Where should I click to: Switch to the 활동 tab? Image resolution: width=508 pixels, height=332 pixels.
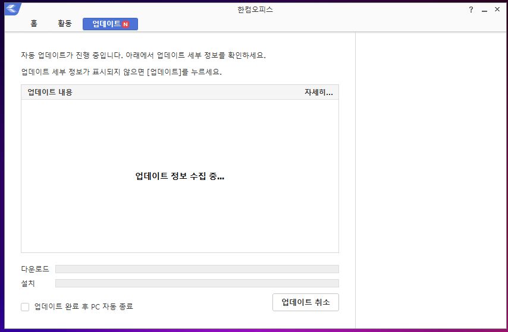pyautogui.click(x=64, y=24)
